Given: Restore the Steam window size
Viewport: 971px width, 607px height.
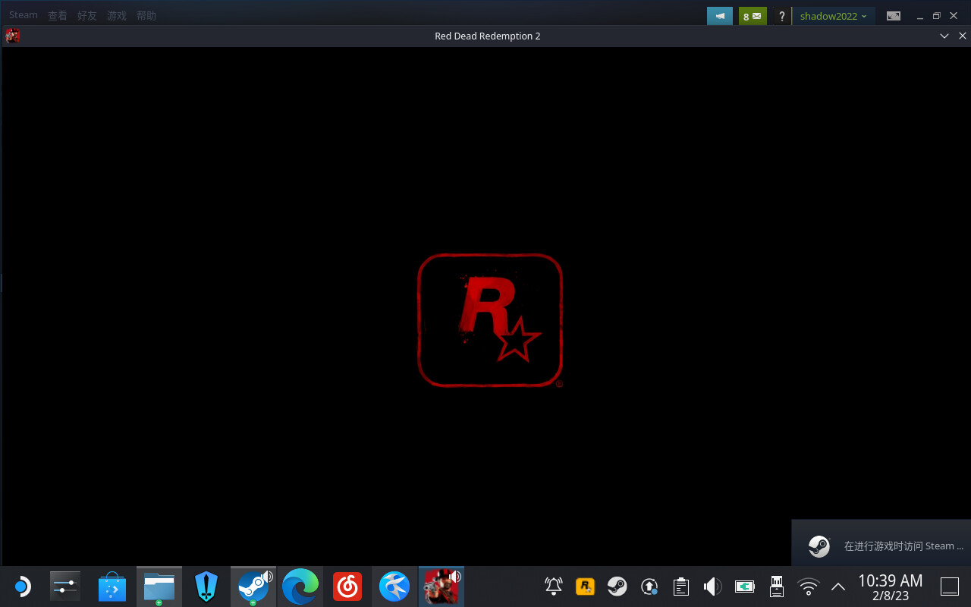Looking at the screenshot, I should coord(936,16).
